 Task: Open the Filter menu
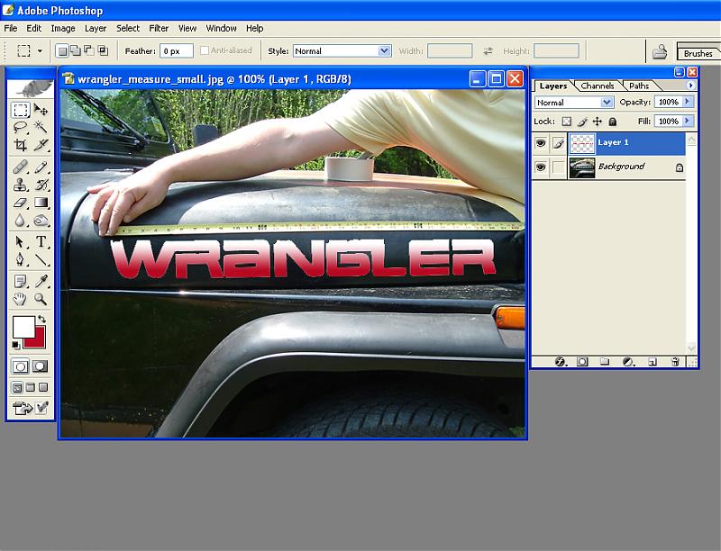click(159, 29)
